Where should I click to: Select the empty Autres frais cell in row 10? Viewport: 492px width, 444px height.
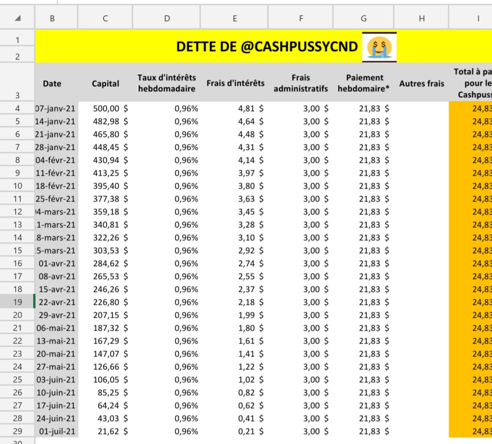pyautogui.click(x=422, y=186)
